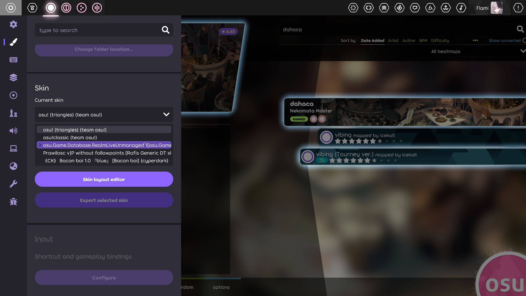This screenshot has height=296, width=526.
Task: Jump to User Interface layers icon
Action: (x=13, y=78)
